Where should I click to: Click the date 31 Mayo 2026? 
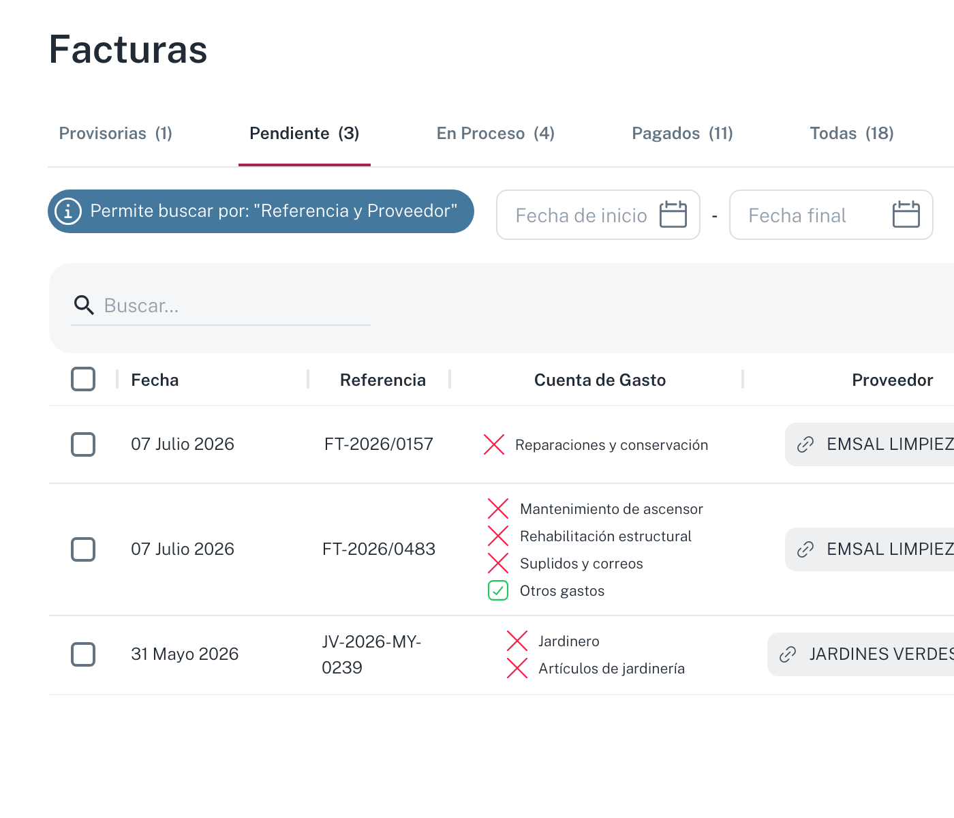185,654
